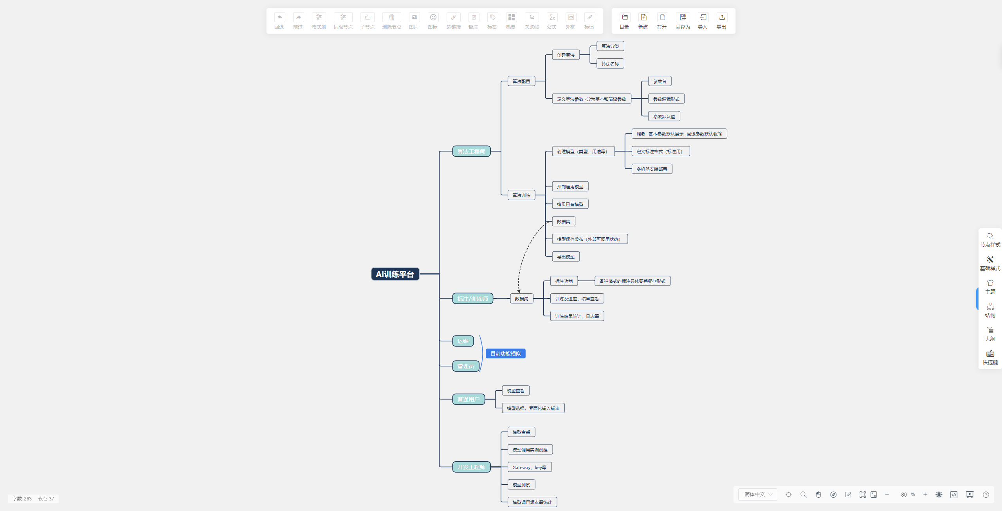Image resolution: width=1002 pixels, height=511 pixels.
Task: Click the 导出 export icon
Action: 722,17
